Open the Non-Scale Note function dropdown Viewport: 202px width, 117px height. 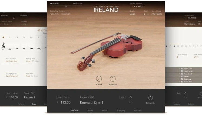point(11,61)
